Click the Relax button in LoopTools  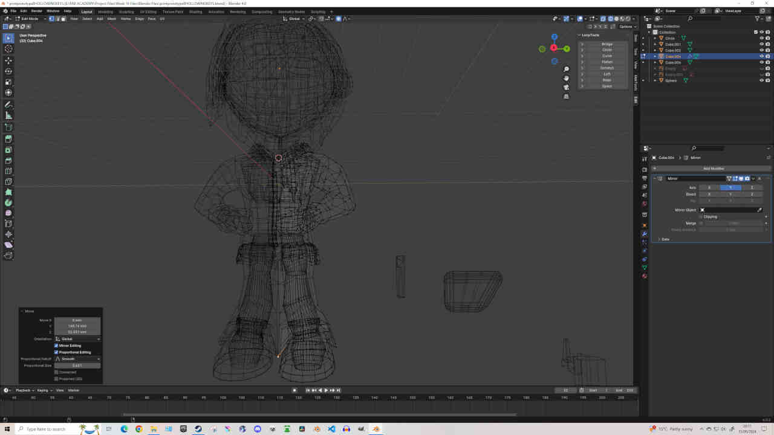coord(607,80)
